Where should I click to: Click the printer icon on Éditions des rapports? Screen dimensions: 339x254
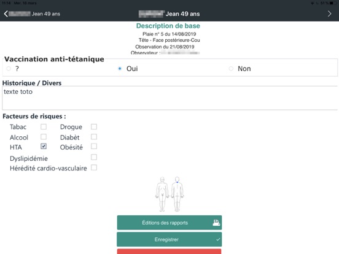216,223
